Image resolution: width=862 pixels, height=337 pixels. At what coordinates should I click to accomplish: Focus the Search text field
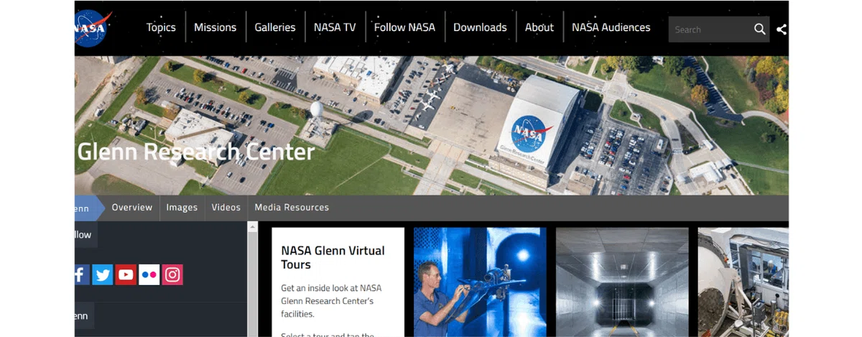click(x=710, y=29)
